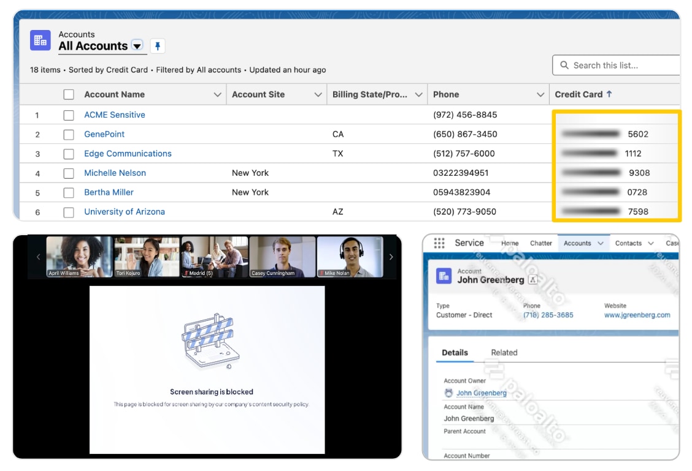Tick the Edge Communications row checkbox

click(69, 154)
